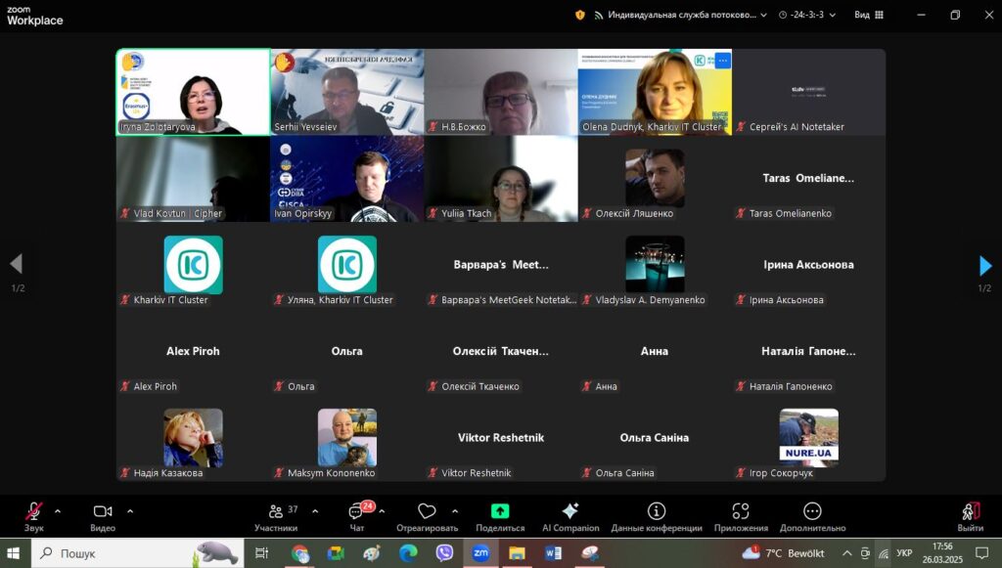
Task: Expand chat options arrow next to Чат
Action: (x=382, y=511)
